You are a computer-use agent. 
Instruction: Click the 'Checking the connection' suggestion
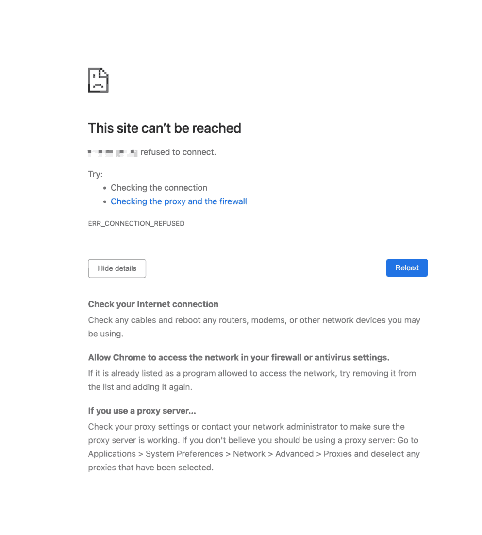coord(159,188)
